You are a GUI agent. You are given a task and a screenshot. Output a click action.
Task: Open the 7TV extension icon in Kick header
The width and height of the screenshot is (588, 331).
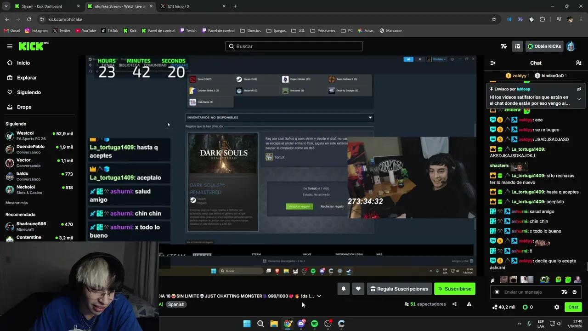tap(504, 46)
